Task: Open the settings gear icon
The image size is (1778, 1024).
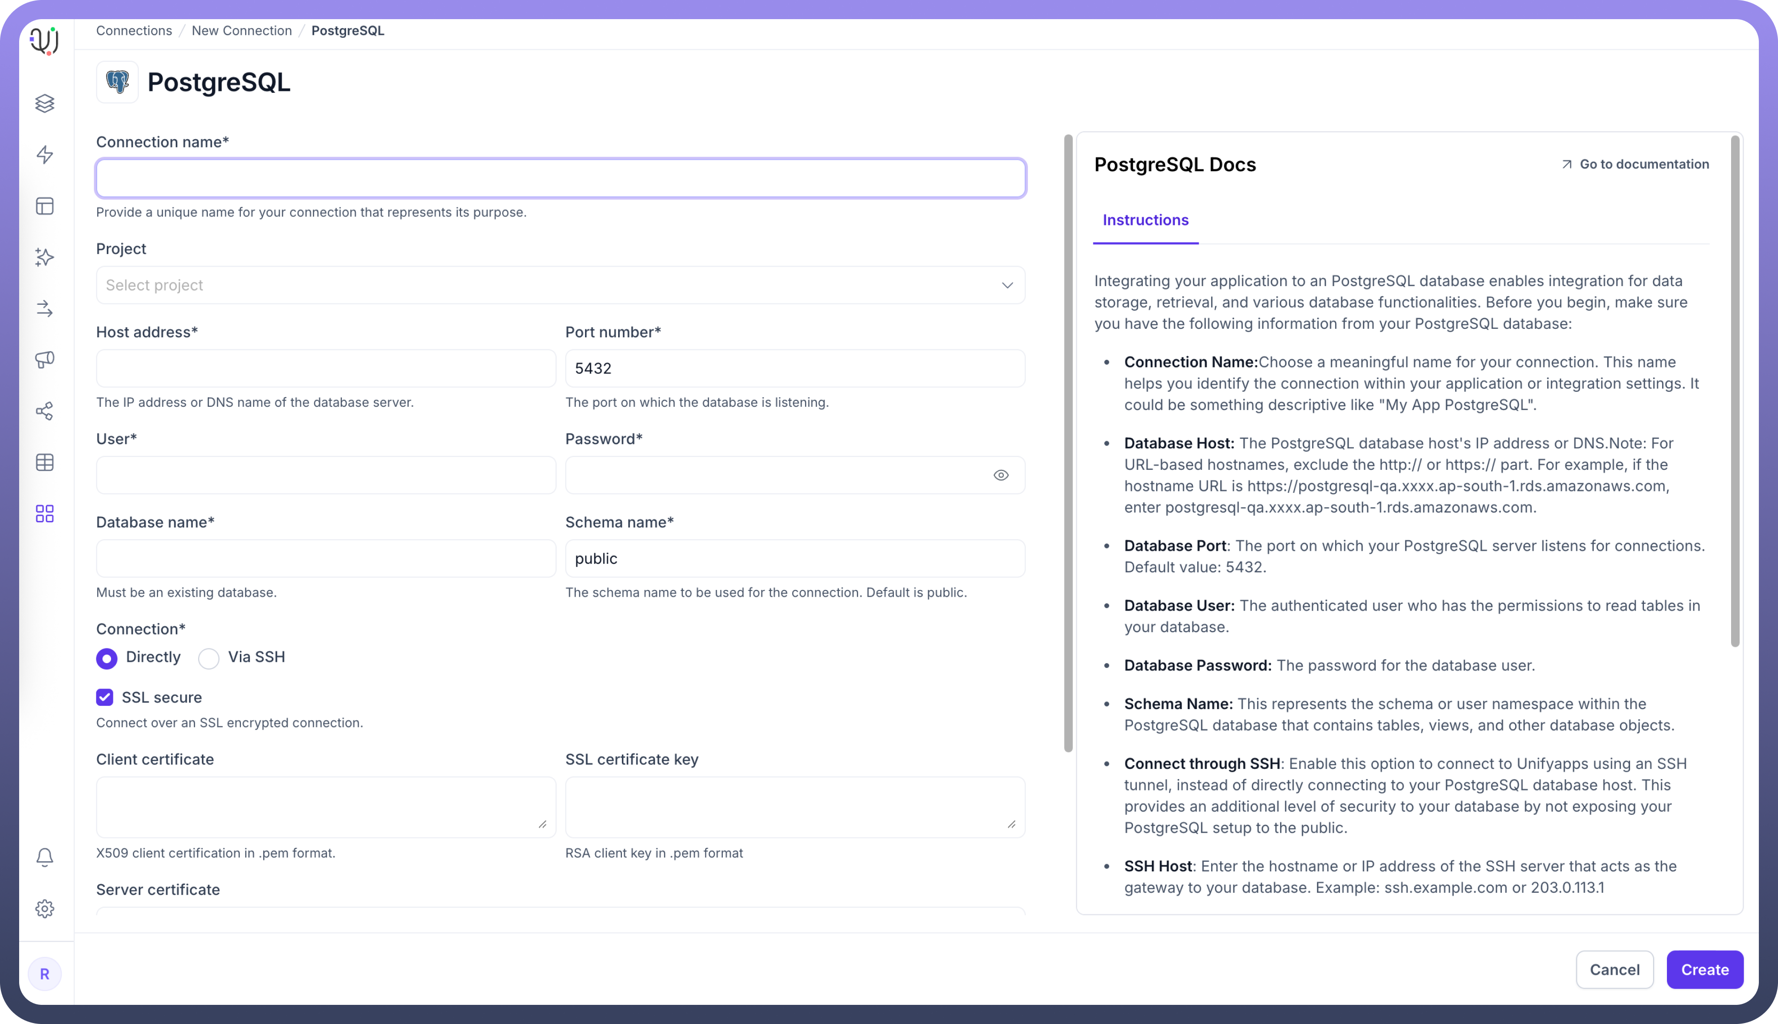Action: pyautogui.click(x=45, y=909)
